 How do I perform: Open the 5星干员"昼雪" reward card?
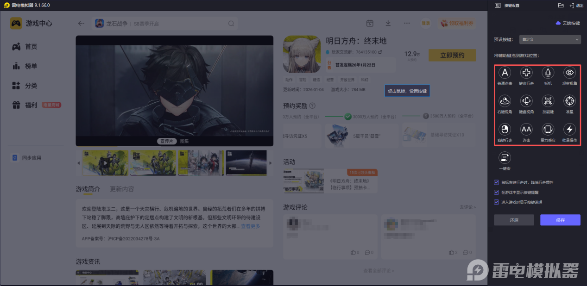[x=361, y=135]
